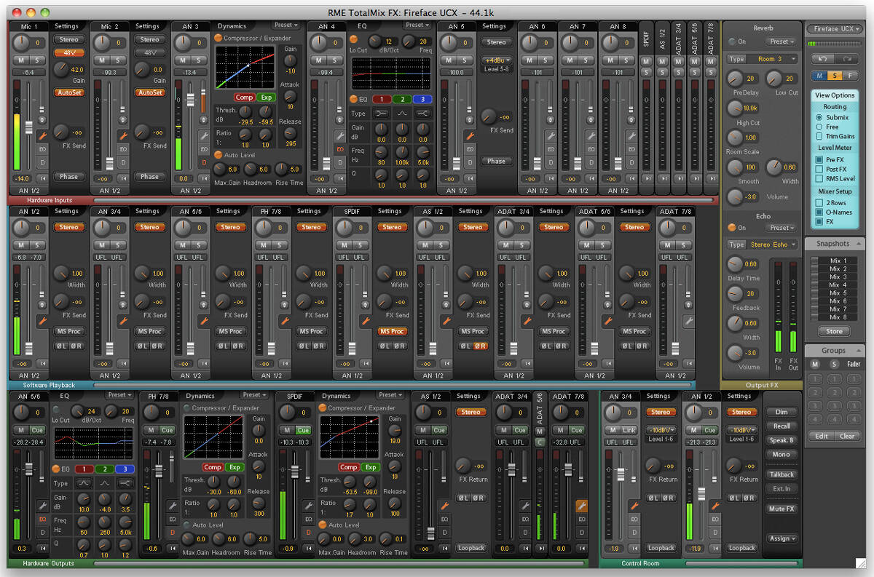Toggle ØR phase invert on the ADAT 3/4 playback channel

pyautogui.click(x=562, y=346)
